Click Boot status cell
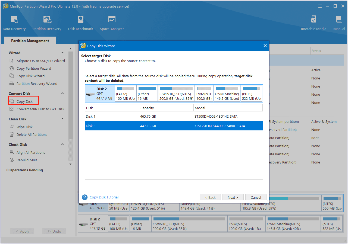Viewport: 348px width, 244px height. tap(315, 138)
